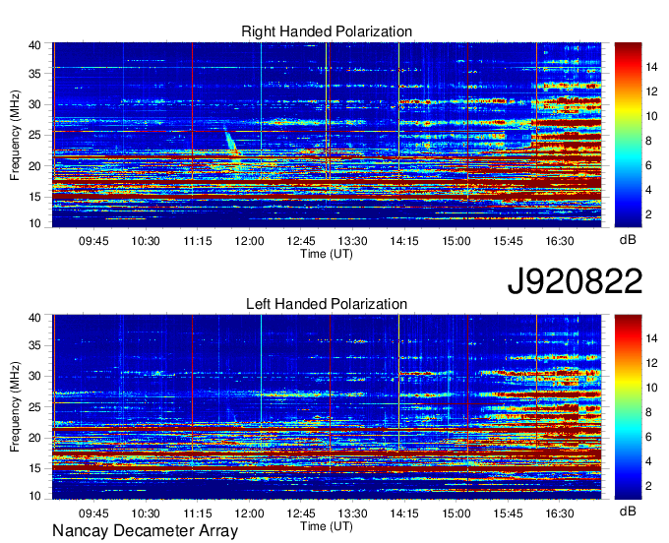Click the '14:15' time tick under Left Handed plot
Image resolution: width=669 pixels, height=543 pixels.
(x=404, y=513)
